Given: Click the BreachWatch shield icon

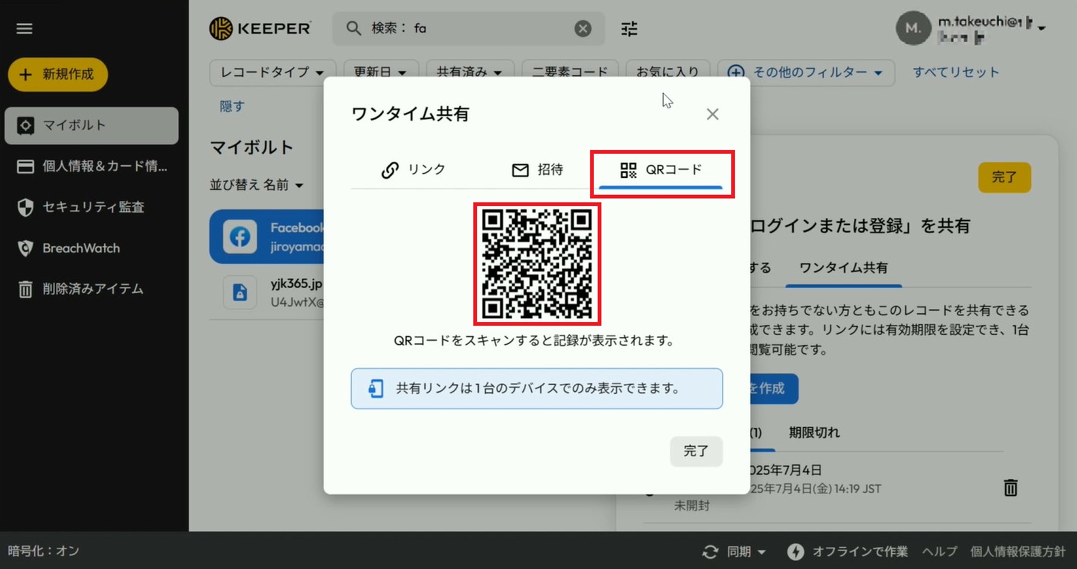Looking at the screenshot, I should [25, 248].
